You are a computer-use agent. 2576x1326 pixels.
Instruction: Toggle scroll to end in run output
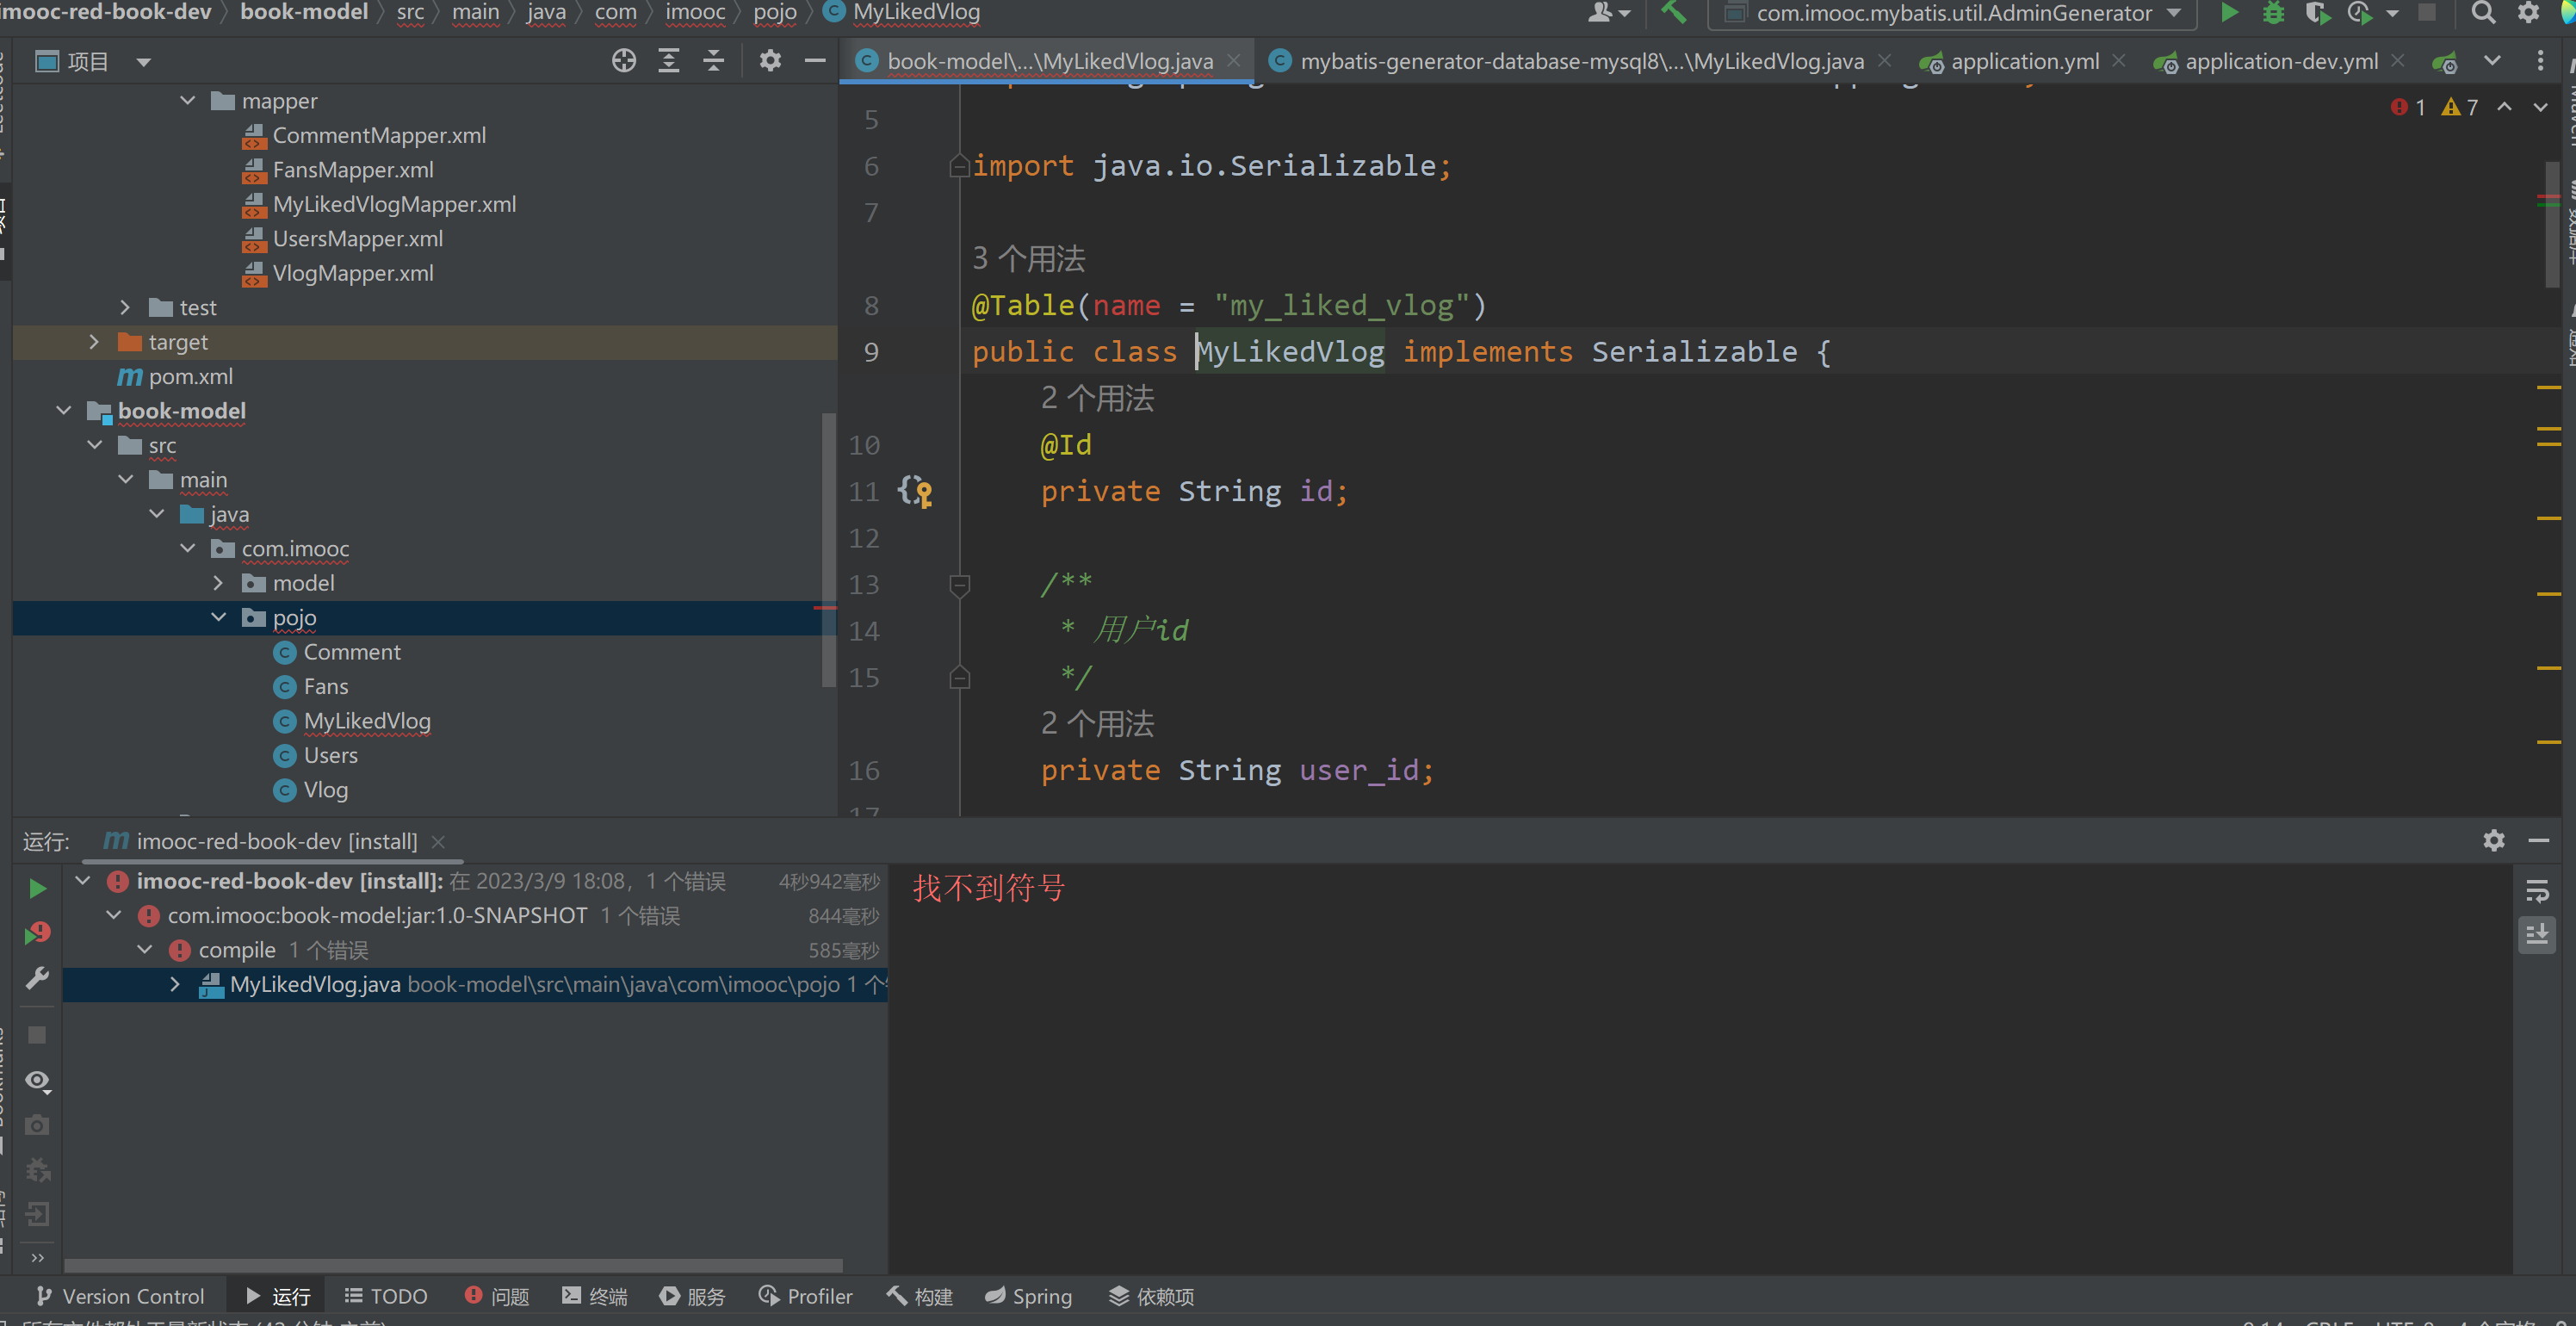click(2537, 935)
